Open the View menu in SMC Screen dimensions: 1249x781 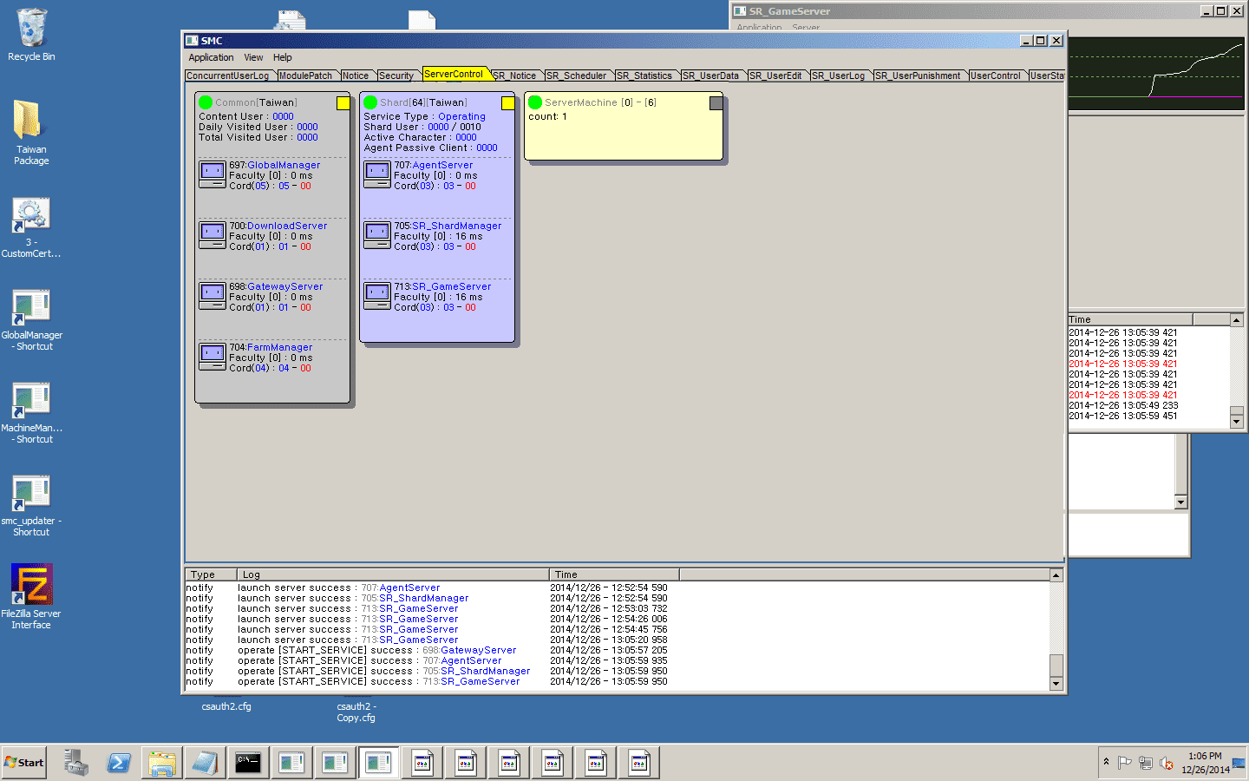click(x=253, y=57)
